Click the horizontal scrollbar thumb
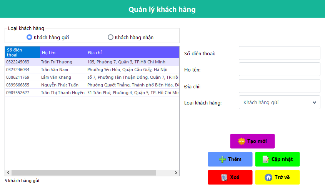 pos(84,172)
